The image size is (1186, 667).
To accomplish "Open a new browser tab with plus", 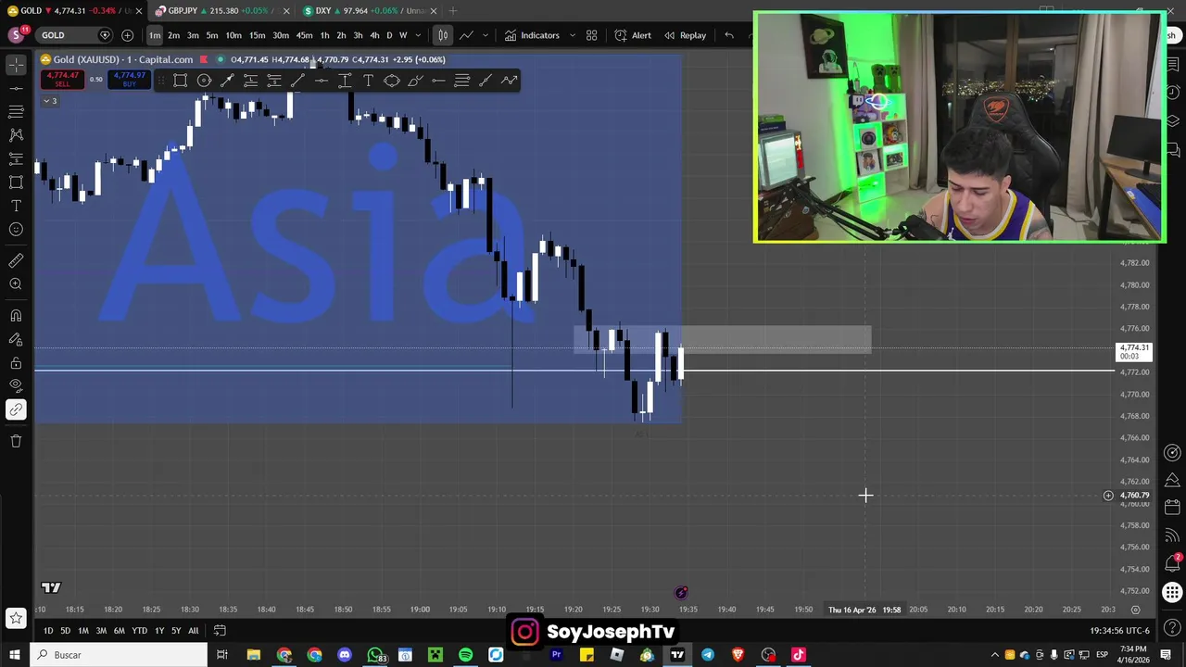I will click(x=453, y=10).
